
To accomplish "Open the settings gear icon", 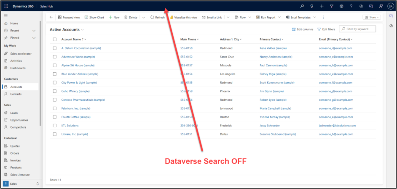I will (x=341, y=6).
